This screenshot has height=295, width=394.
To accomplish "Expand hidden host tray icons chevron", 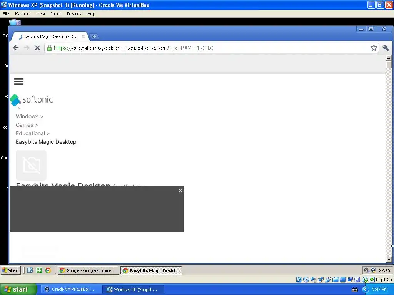I will point(365,290).
